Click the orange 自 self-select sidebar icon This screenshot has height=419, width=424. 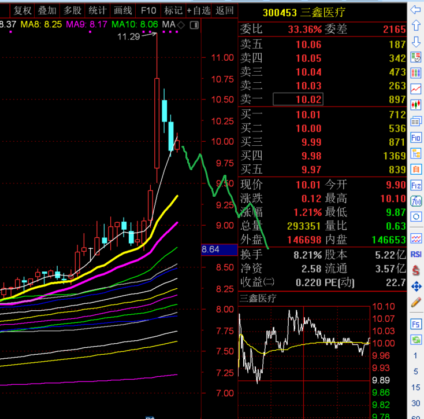click(415, 170)
